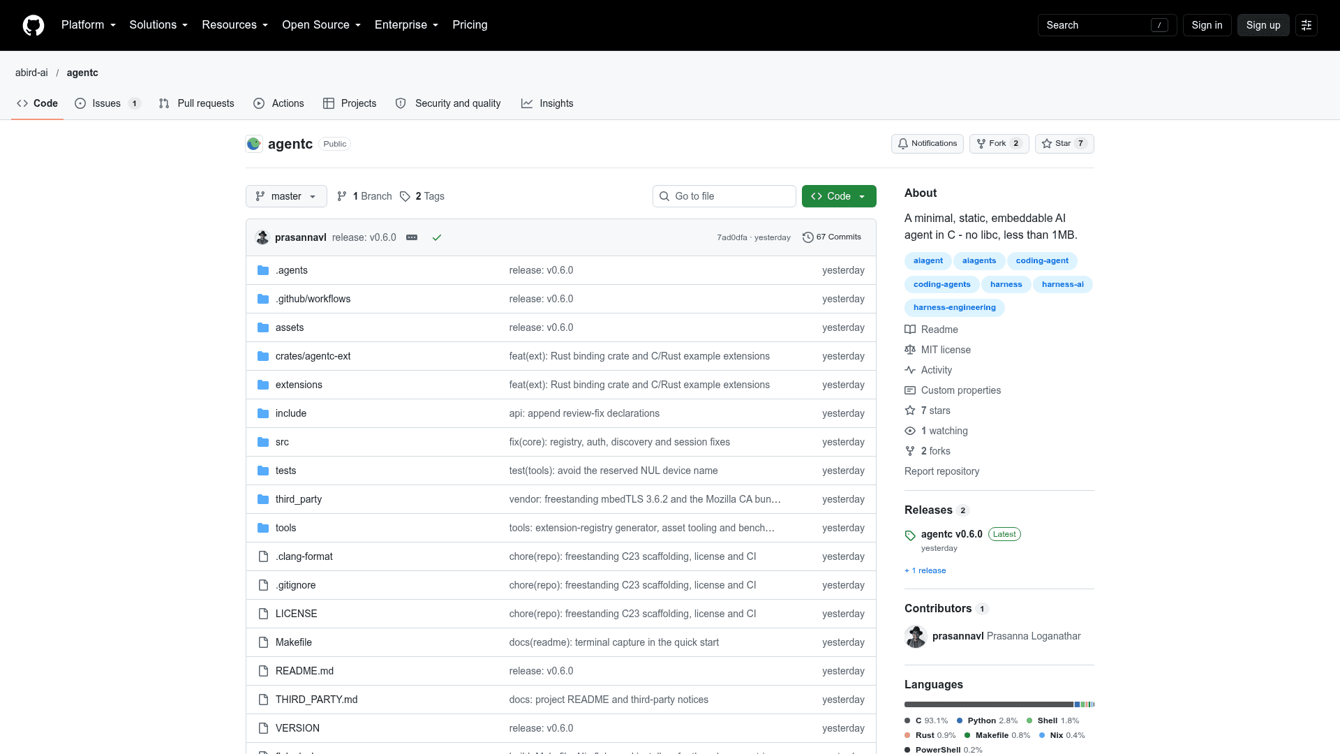Star the agentc repository
This screenshot has width=1340, height=754.
1064,144
